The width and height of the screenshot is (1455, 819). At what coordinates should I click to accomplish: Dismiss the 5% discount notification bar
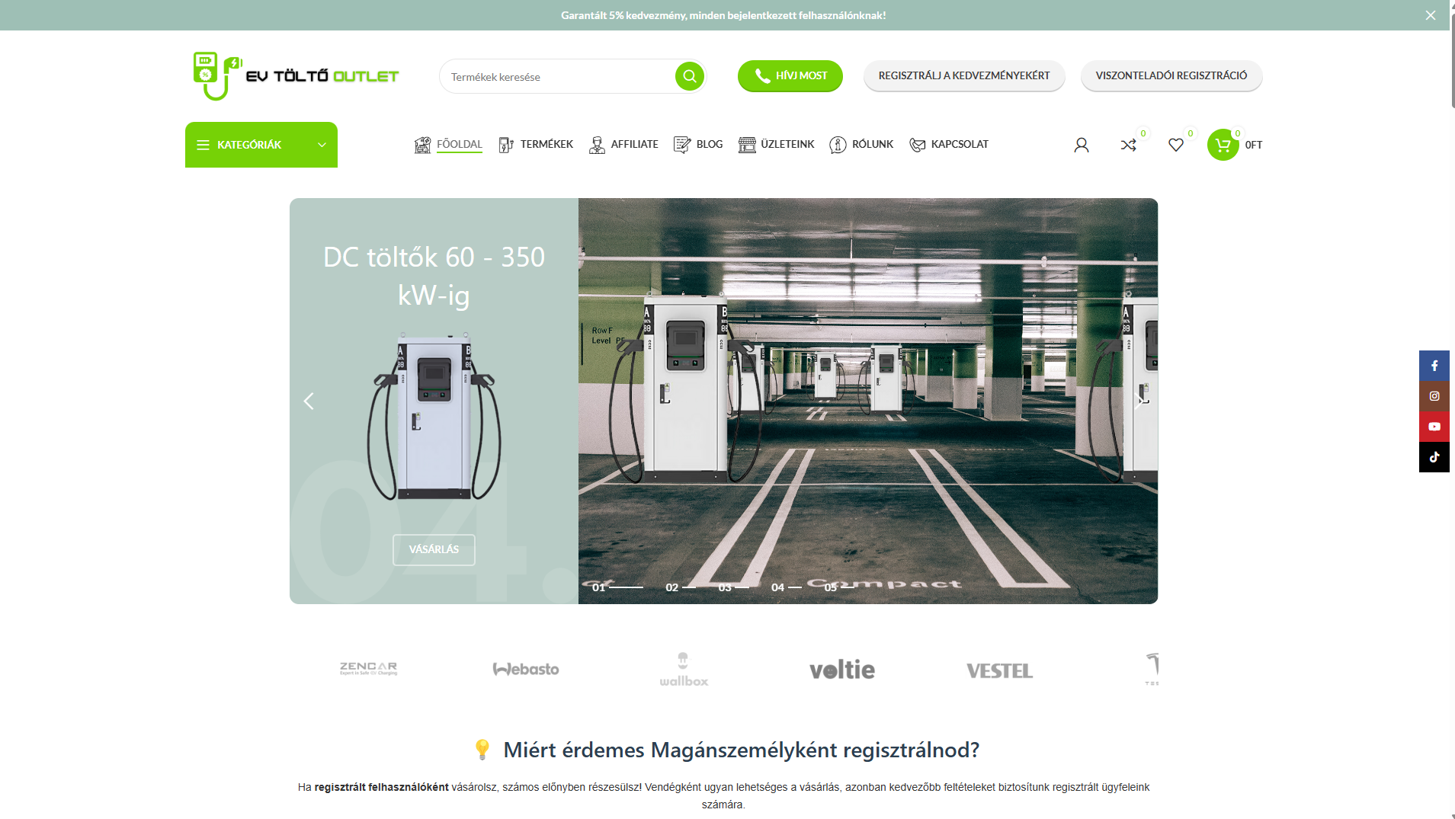(x=1431, y=14)
